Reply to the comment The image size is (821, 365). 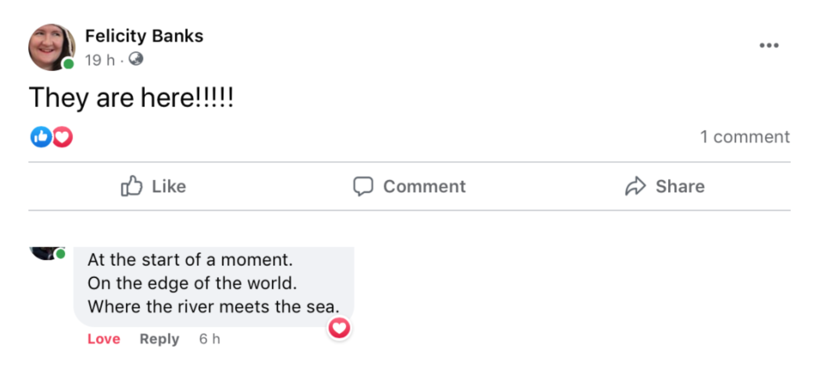(x=159, y=339)
